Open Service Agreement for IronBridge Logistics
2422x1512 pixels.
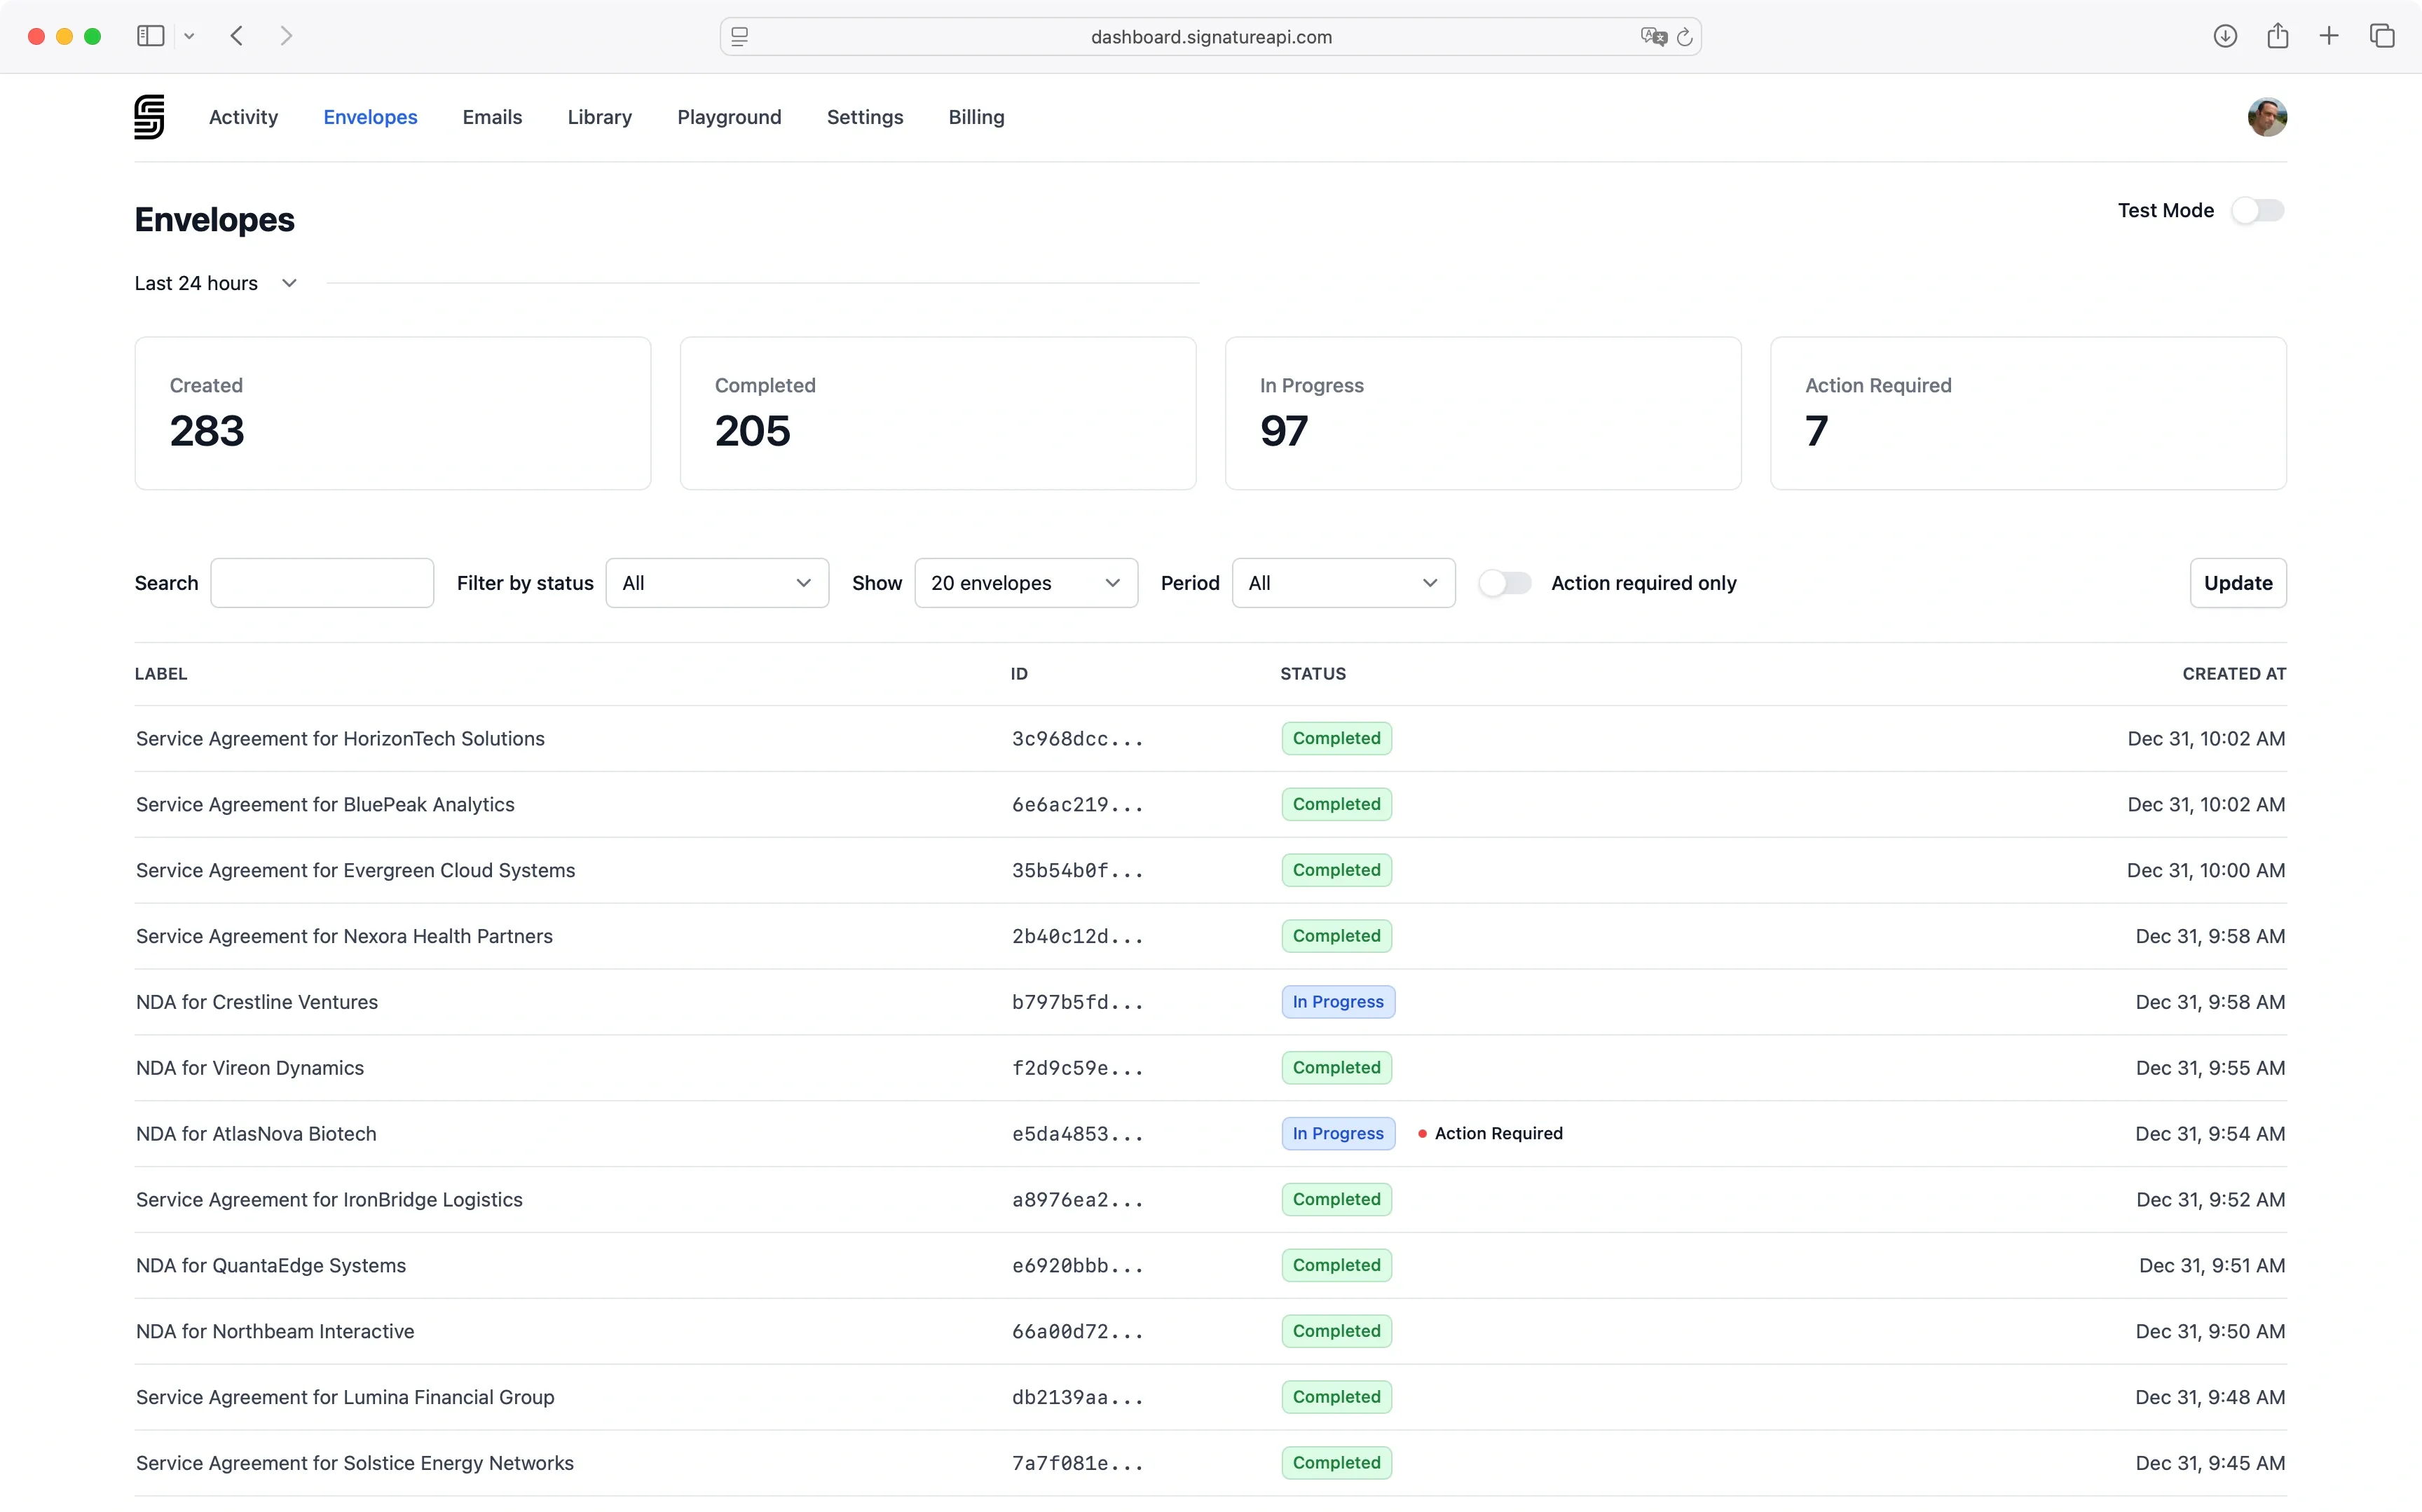click(329, 1199)
